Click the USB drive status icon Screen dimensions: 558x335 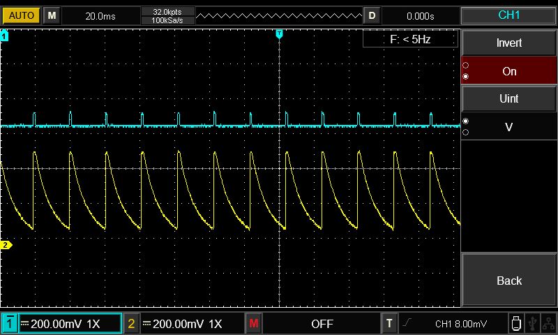tap(515, 324)
